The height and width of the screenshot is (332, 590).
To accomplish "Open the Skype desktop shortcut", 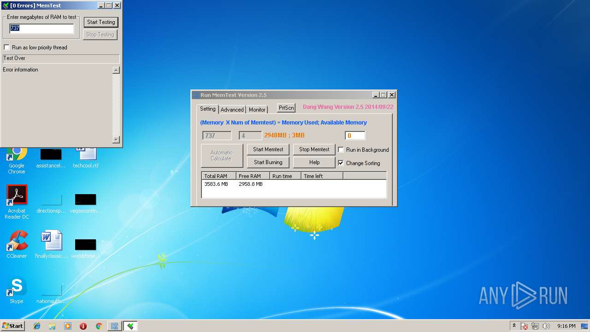I will (x=17, y=290).
